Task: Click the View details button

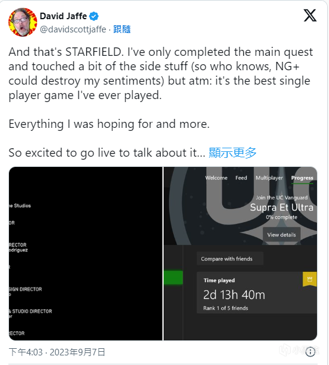Action: (282, 235)
